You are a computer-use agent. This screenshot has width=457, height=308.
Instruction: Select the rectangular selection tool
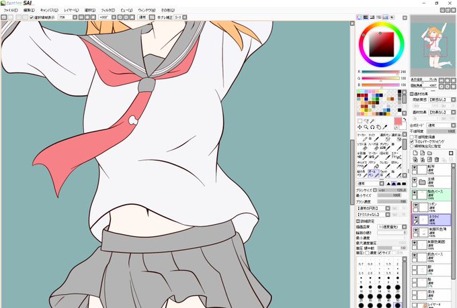click(x=360, y=121)
